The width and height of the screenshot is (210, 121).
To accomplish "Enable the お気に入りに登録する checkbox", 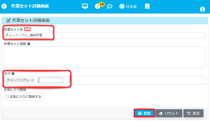I will tap(8, 97).
